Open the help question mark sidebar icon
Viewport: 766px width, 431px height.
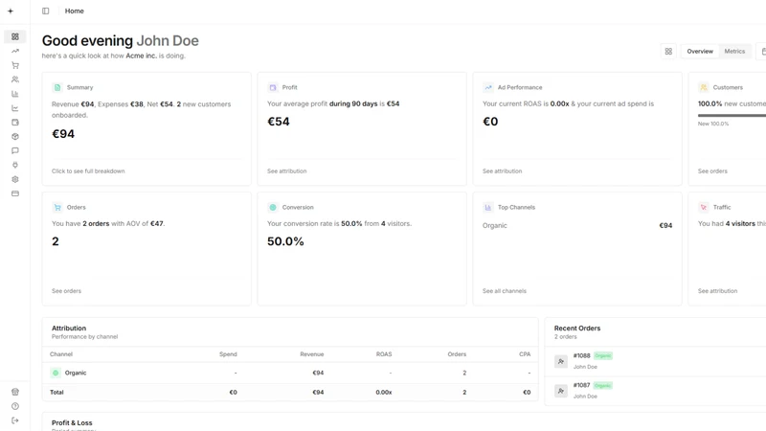pos(15,406)
